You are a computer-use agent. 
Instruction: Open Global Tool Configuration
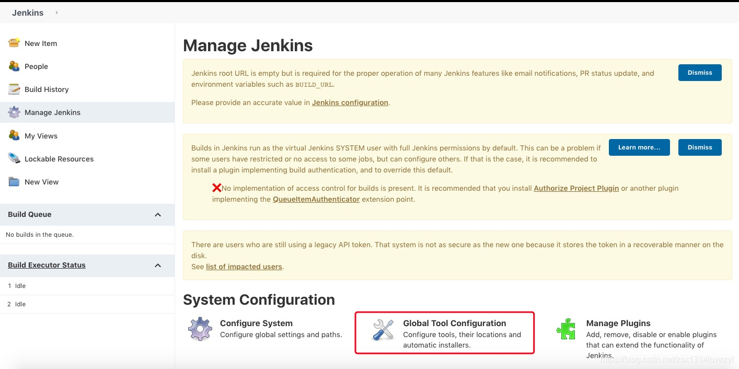tap(455, 323)
